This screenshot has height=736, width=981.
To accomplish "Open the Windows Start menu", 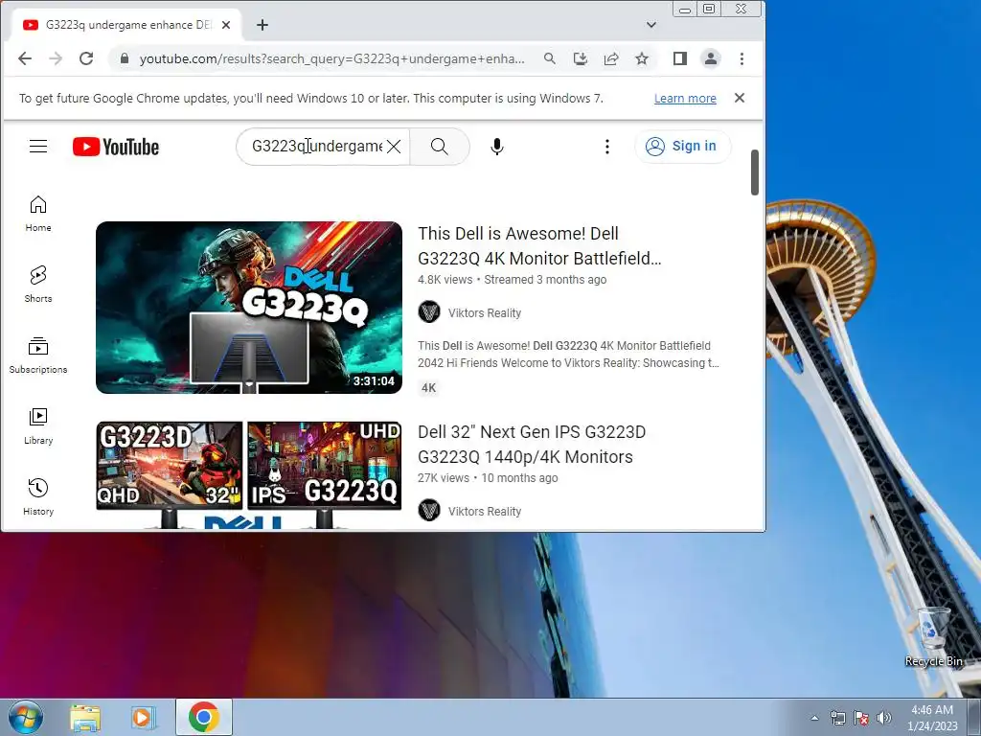I will coord(26,717).
